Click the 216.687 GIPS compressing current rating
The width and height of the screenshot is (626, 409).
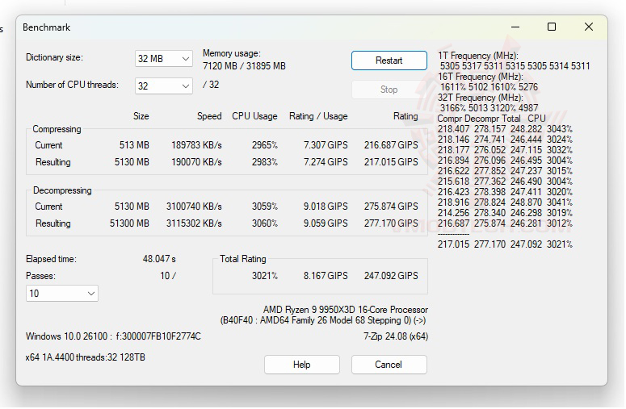[x=391, y=145]
